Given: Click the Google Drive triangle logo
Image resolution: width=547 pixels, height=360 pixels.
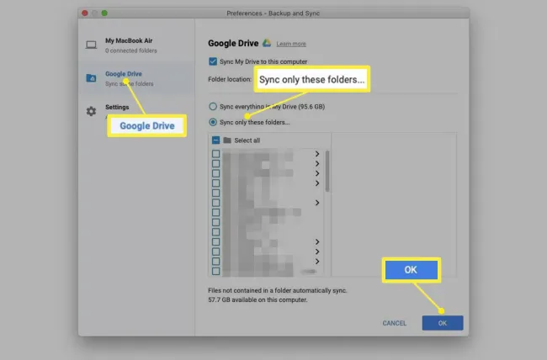Looking at the screenshot, I should coord(267,43).
